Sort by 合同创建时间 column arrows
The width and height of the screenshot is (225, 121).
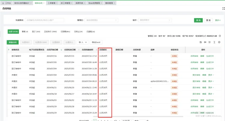click(x=96, y=50)
